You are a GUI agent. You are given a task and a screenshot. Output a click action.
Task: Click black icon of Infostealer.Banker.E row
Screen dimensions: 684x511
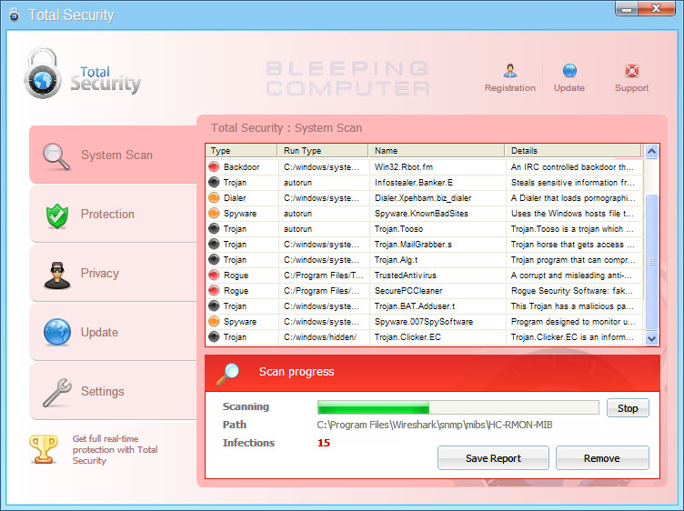(214, 182)
